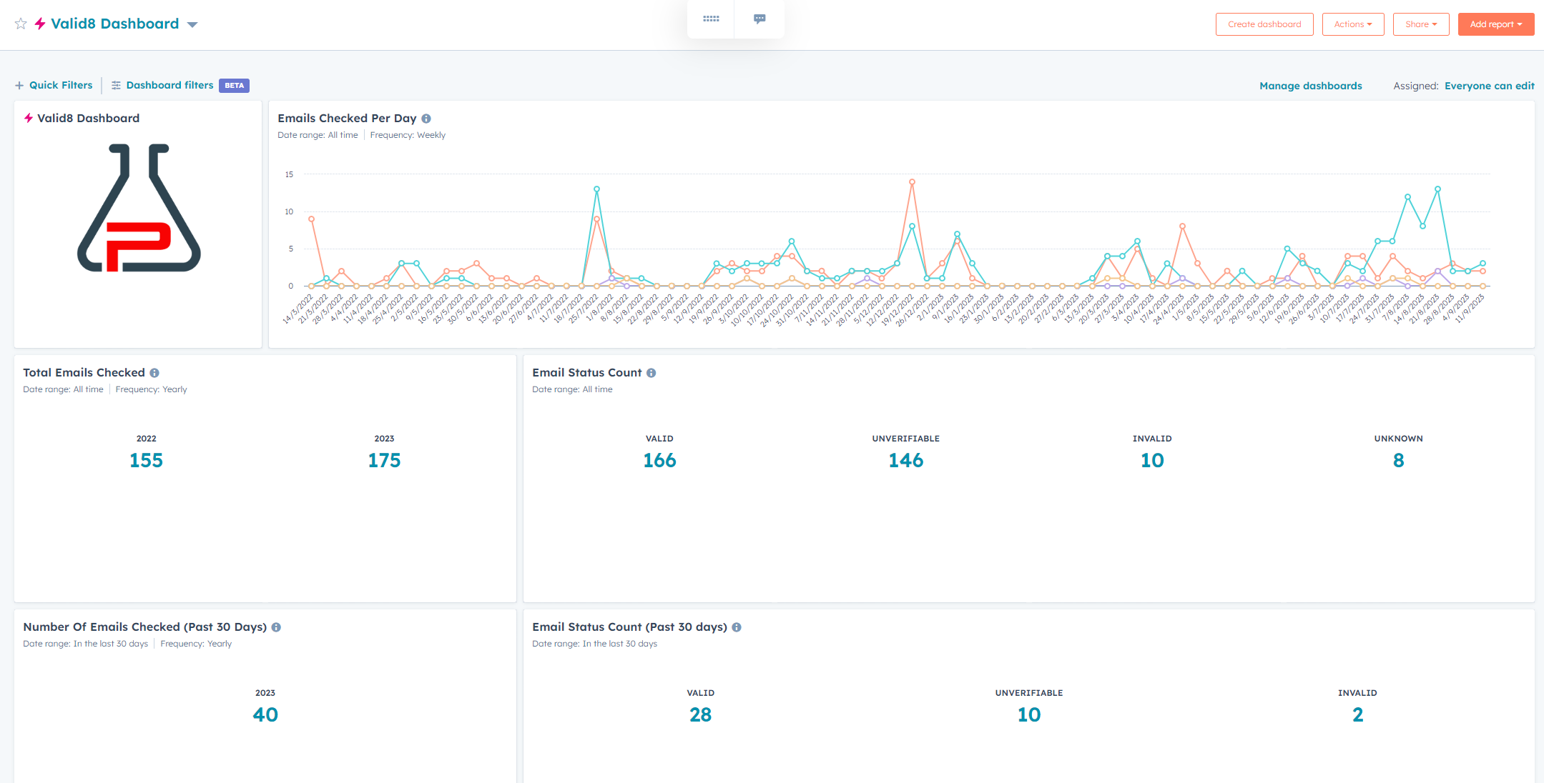Click the Create dashboard button
Image resolution: width=1544 pixels, height=783 pixels.
(x=1264, y=24)
